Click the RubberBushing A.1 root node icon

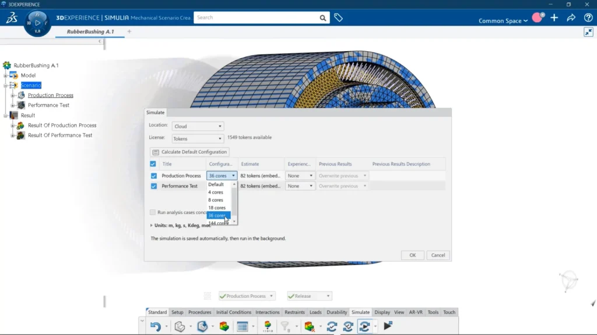click(7, 65)
